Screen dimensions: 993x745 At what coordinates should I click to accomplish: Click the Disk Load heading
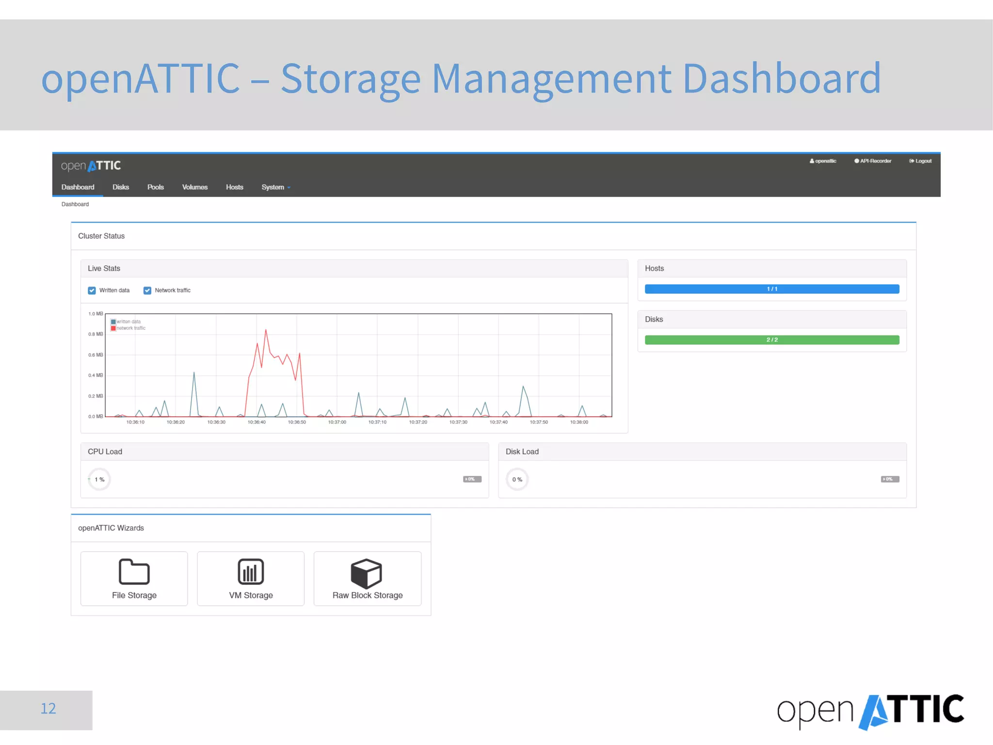point(522,452)
